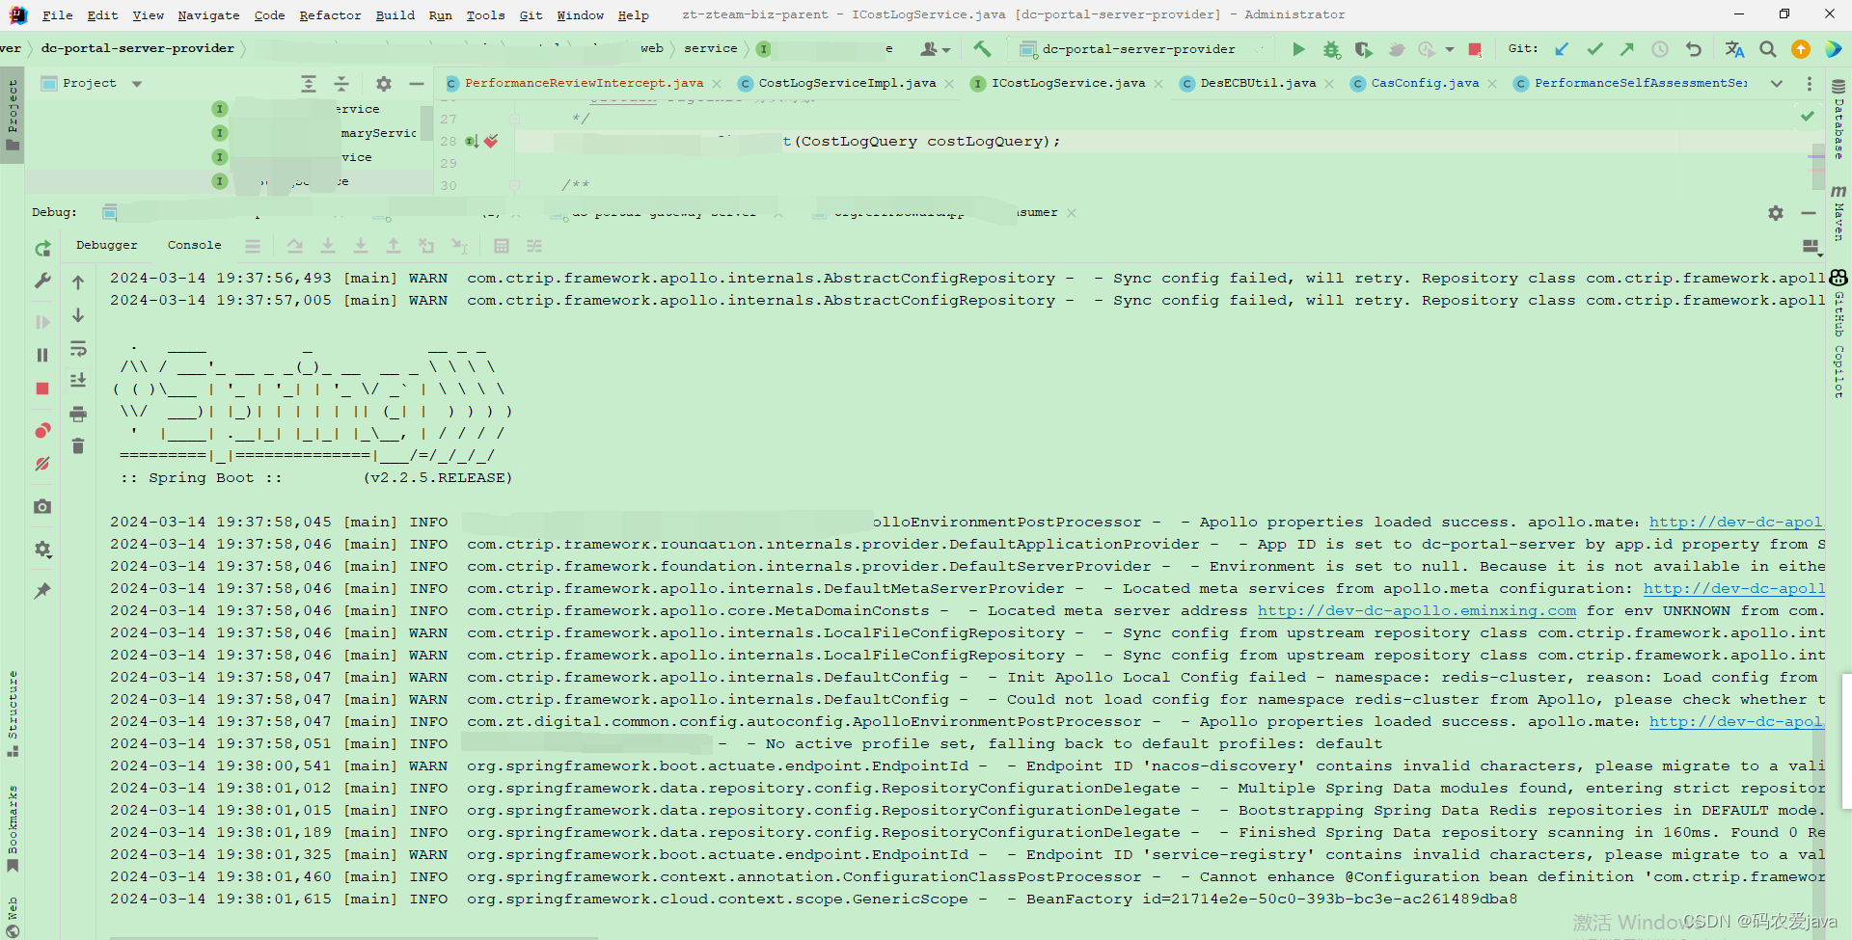Open Search Everywhere magnifier icon
1852x940 pixels.
click(x=1768, y=49)
